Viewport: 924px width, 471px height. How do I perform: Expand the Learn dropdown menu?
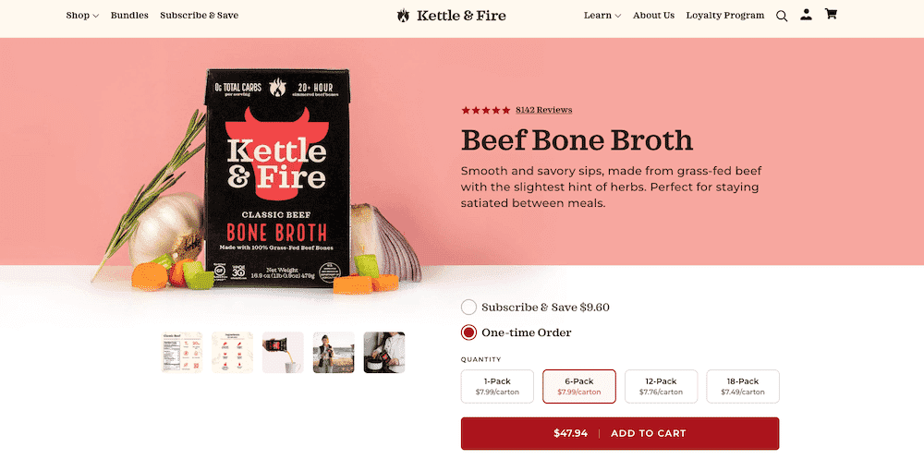pos(602,16)
